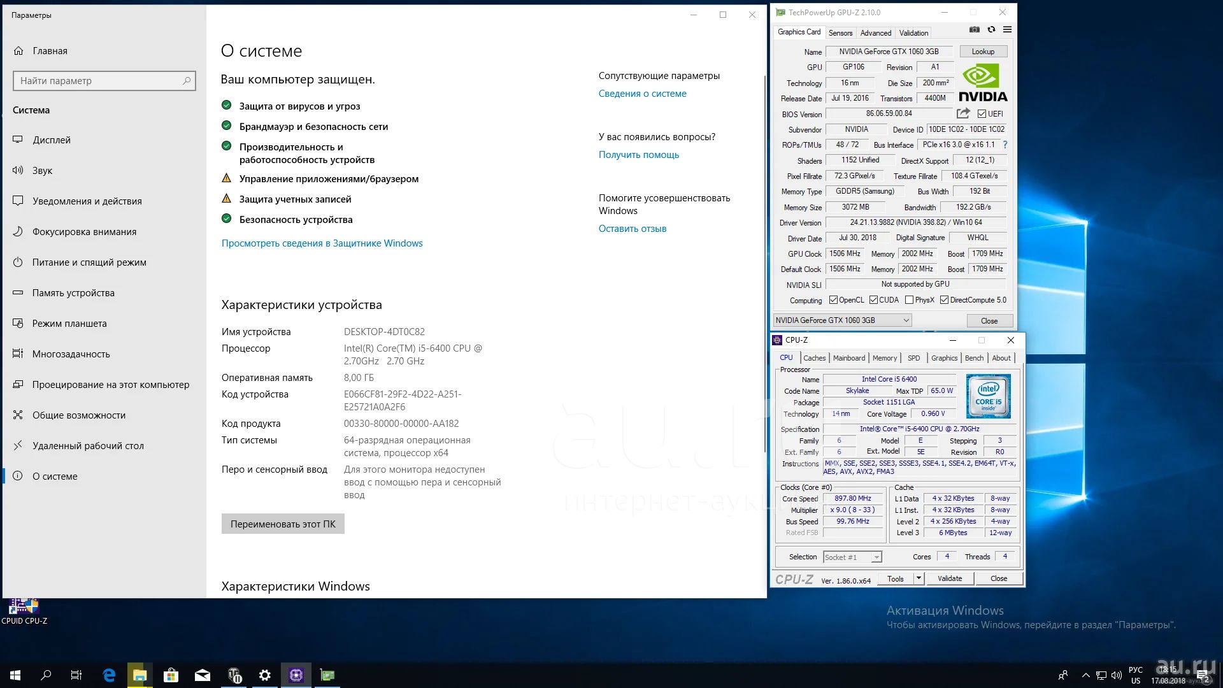Open Mail app from taskbar

(x=202, y=675)
